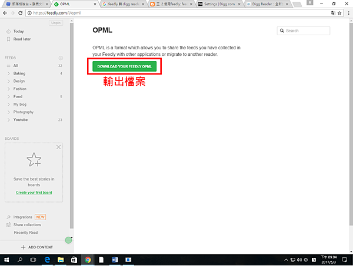Switch to the Digg Reader tab
Screen dimensions: 353x269
(268, 4)
